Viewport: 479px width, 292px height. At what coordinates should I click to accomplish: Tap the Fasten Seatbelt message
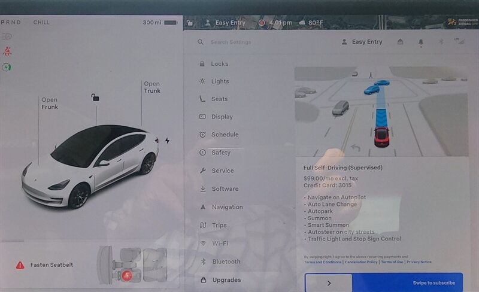coord(51,265)
